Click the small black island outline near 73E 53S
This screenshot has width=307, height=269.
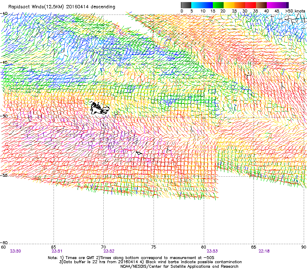coord(139,153)
